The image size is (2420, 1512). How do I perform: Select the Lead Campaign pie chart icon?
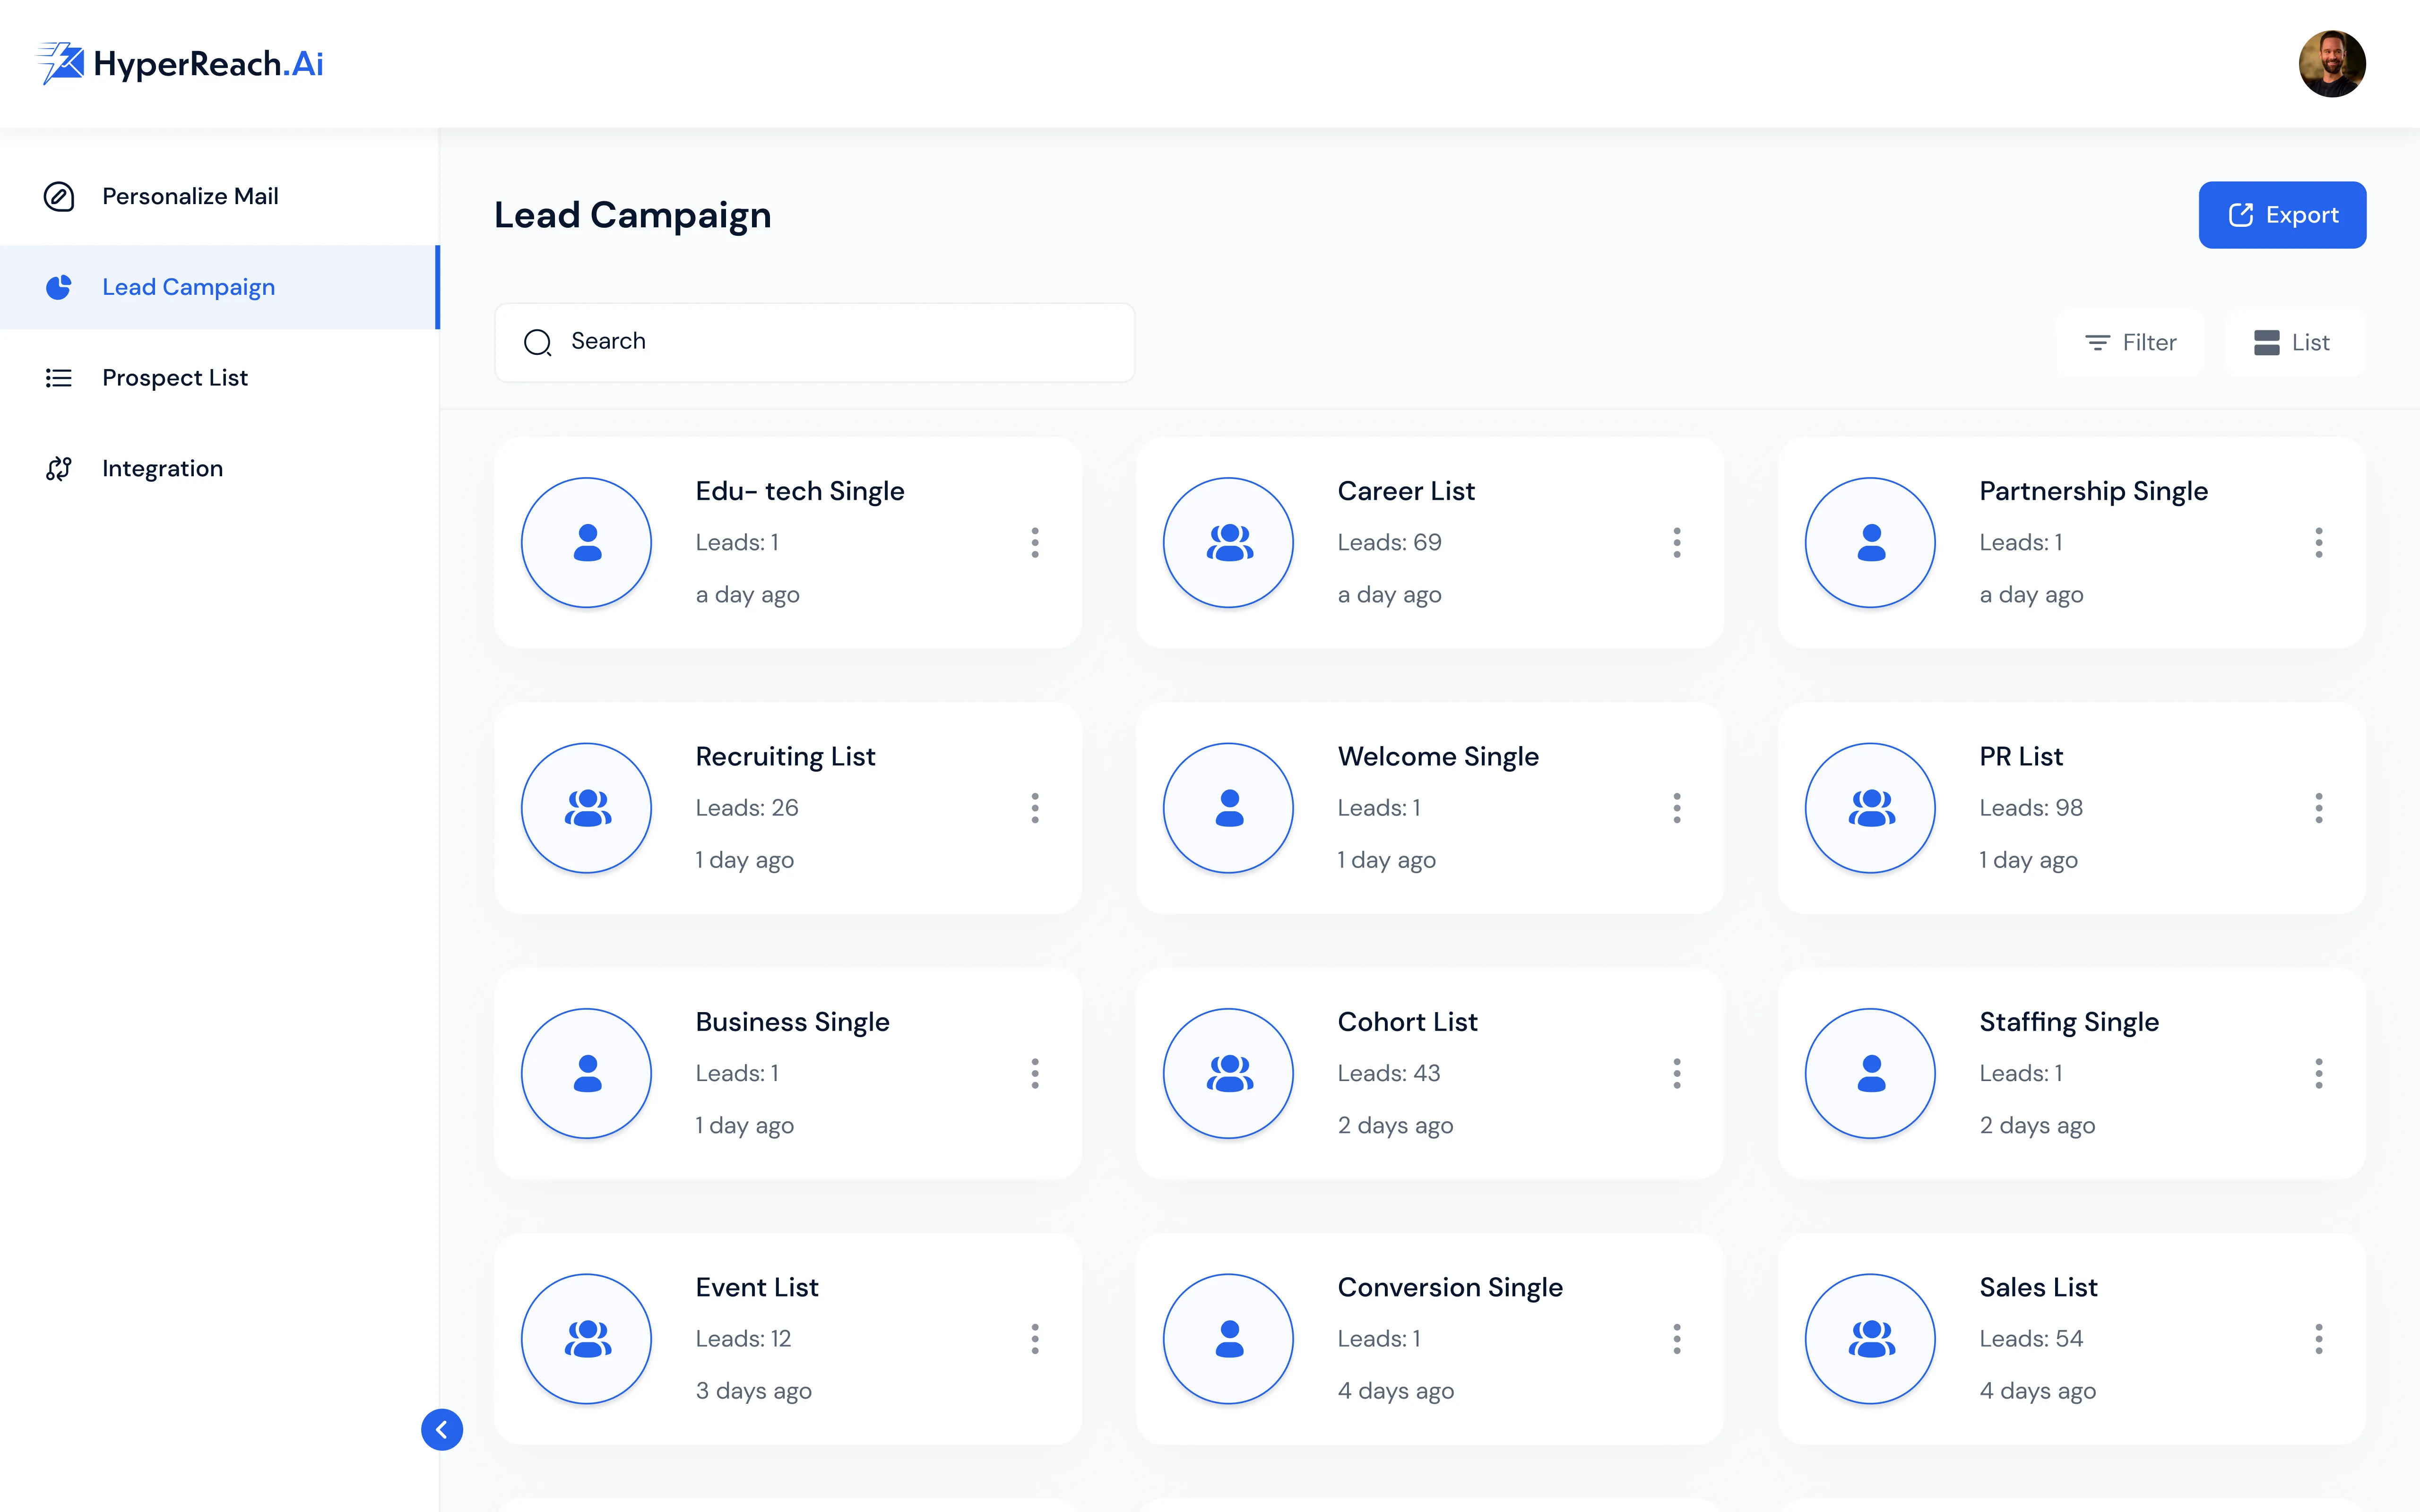pos(59,287)
